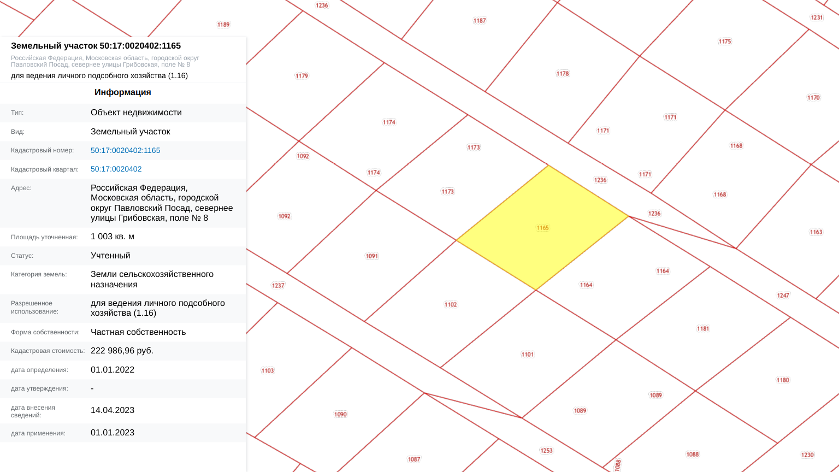Open cadastral number link 50:17:0020402:1165
Viewport: 839px width, 472px height.
pyautogui.click(x=125, y=150)
